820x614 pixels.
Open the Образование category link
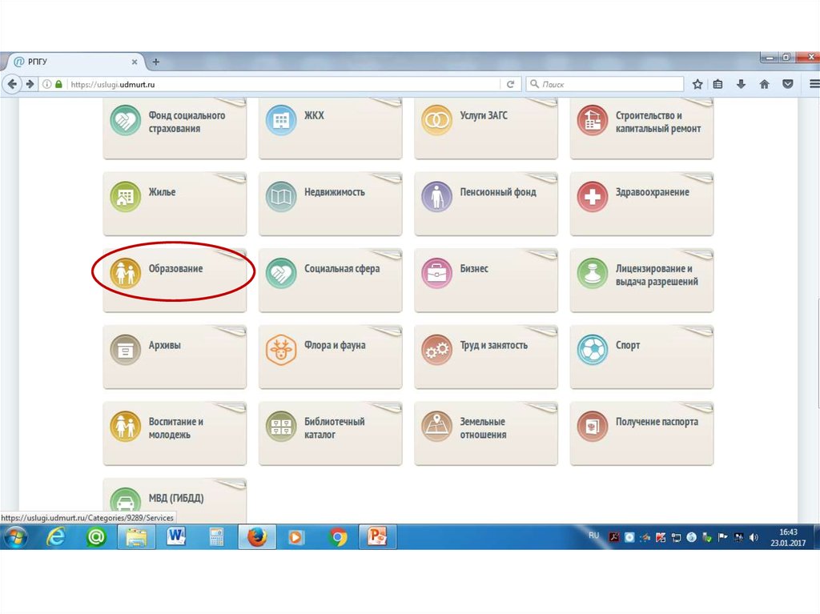(175, 268)
